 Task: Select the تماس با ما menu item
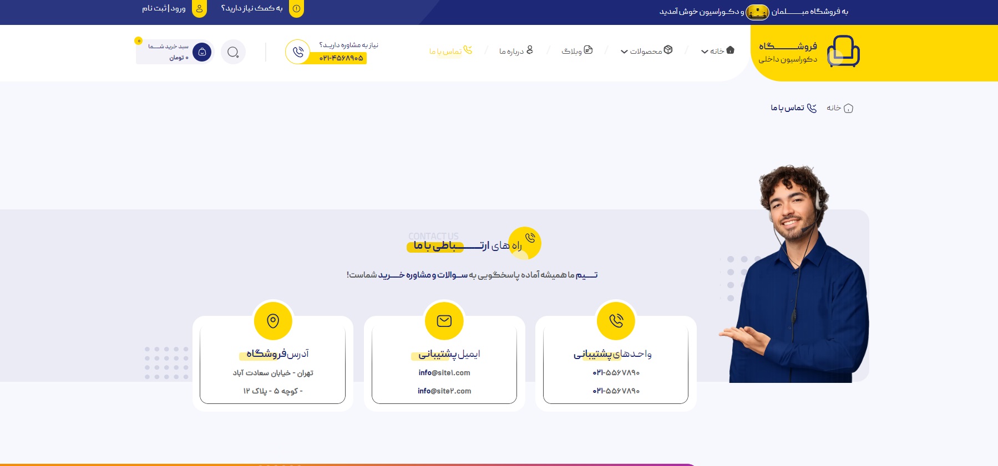tap(450, 51)
